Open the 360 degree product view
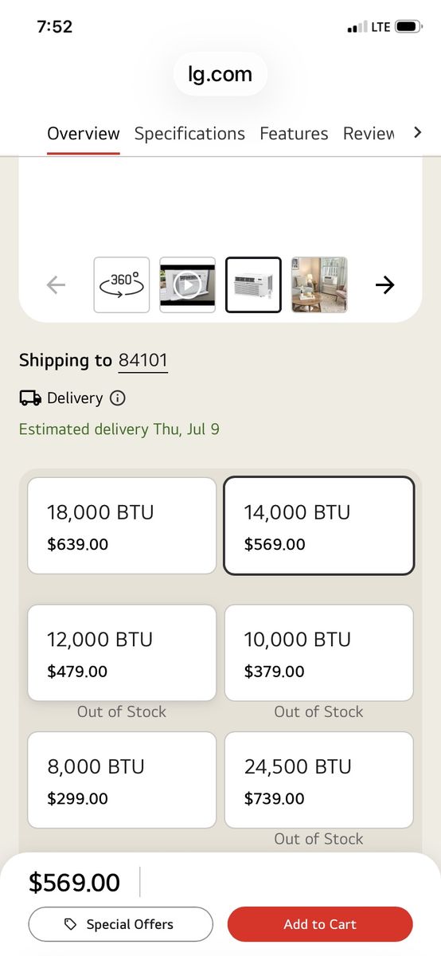Viewport: 441px width, 956px height. pos(122,284)
